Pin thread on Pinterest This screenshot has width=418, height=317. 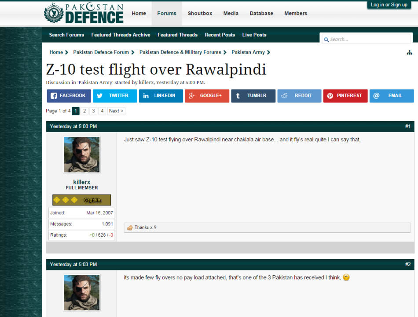(345, 96)
